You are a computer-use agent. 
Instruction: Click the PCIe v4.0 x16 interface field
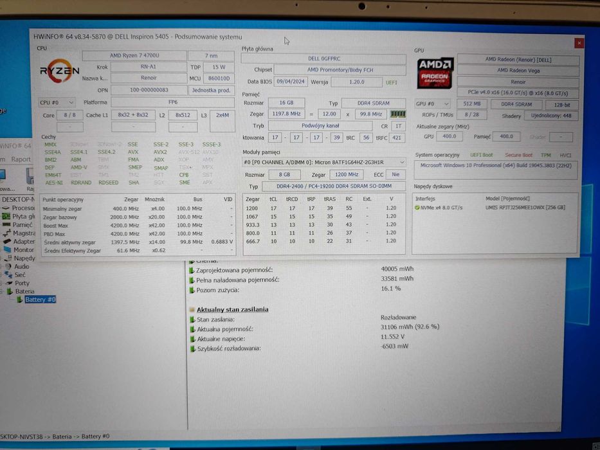coord(518,93)
